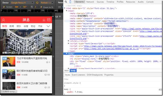The image size is (163, 96).
Task: Open the first news item's thumbnail
Action: (x=9, y=62)
